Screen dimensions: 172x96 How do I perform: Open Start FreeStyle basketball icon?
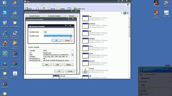point(156,14)
